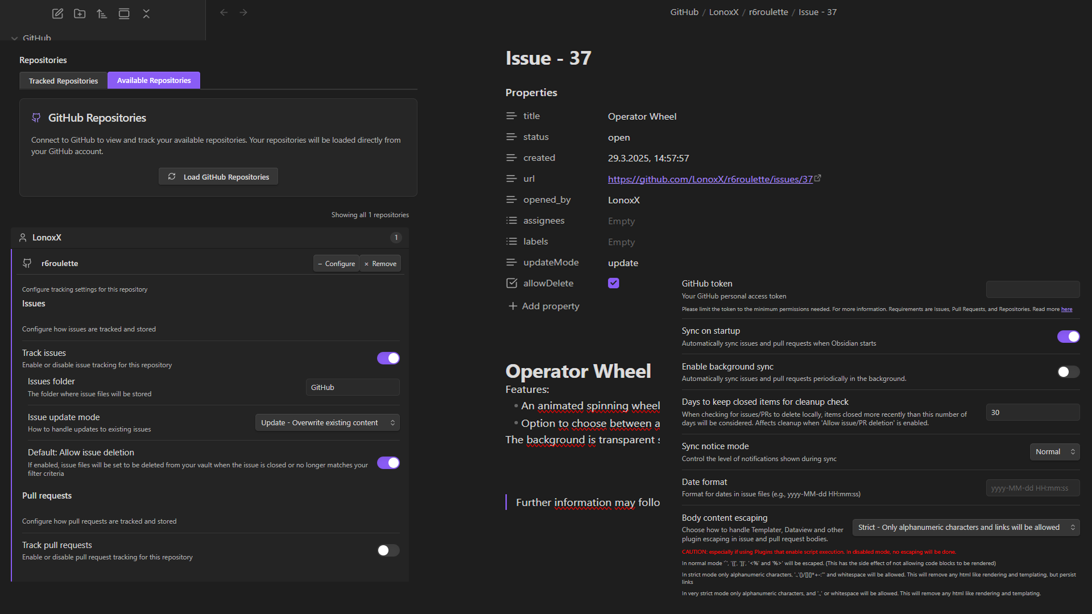1092x614 pixels.
Task: Collapse all items in the explorer
Action: point(146,13)
